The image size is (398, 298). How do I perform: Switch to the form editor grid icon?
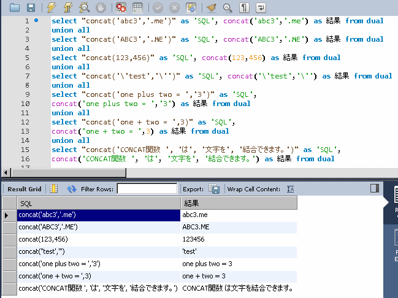point(54,189)
